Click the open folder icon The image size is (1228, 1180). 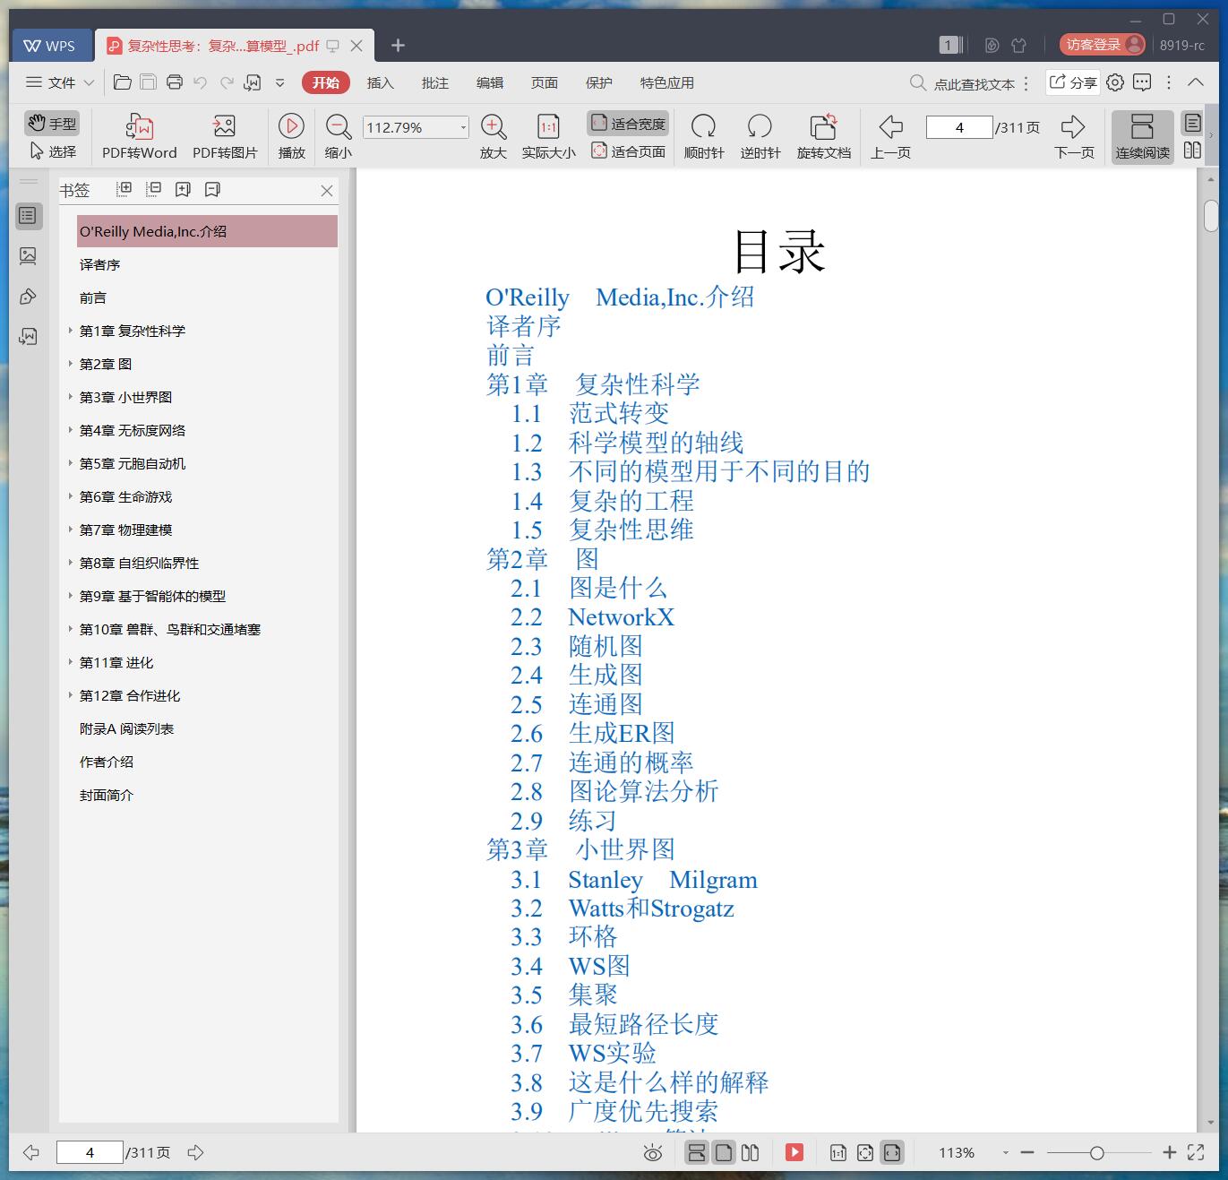click(123, 82)
